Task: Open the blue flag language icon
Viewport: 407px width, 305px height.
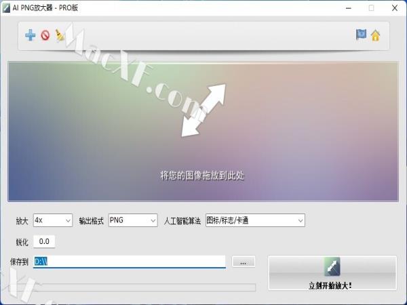Action: point(361,35)
